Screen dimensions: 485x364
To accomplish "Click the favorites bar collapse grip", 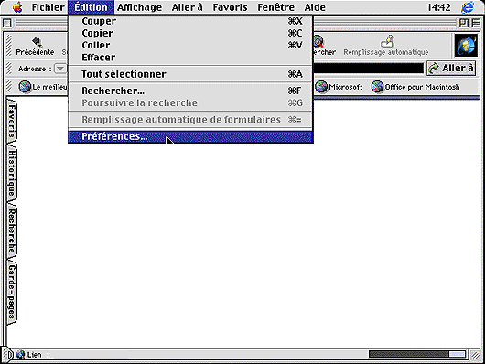I will tap(9, 87).
